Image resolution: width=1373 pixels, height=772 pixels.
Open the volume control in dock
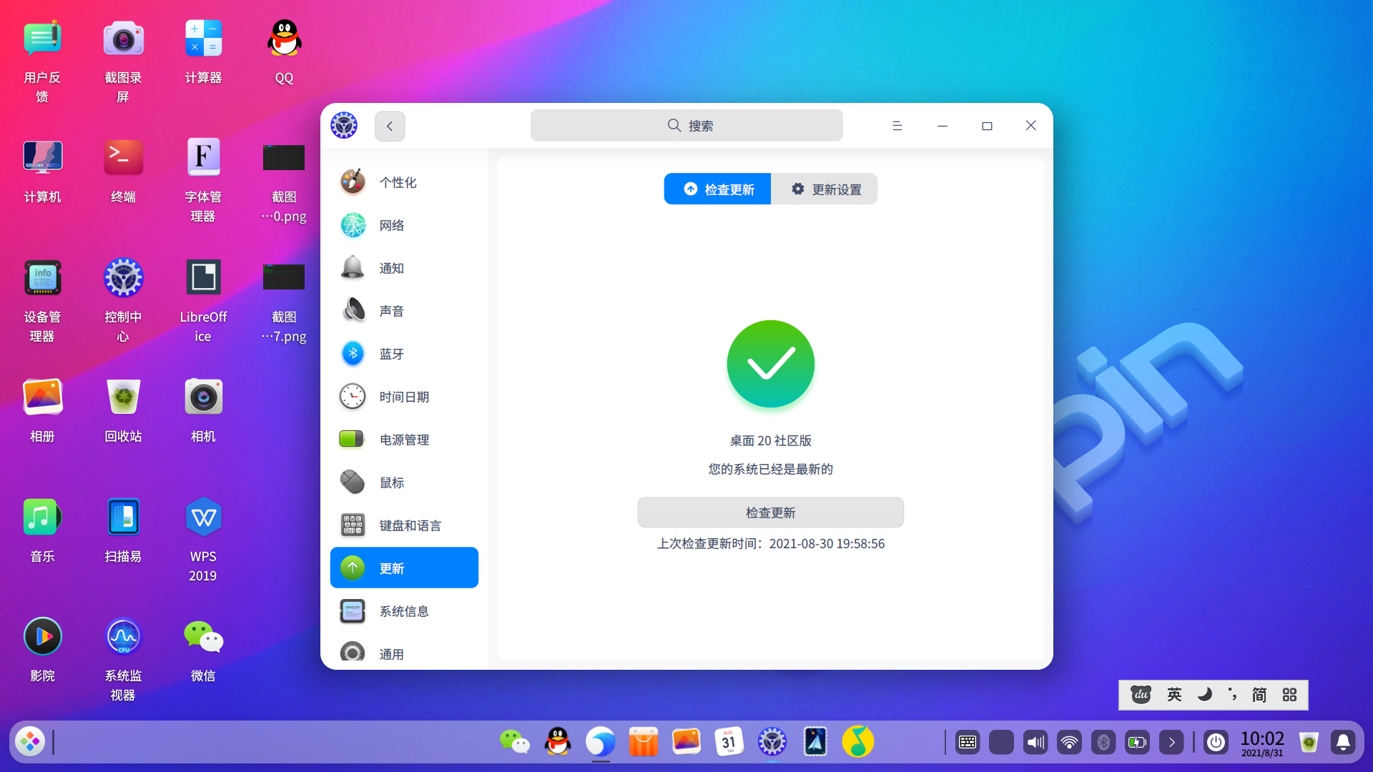(x=1035, y=743)
